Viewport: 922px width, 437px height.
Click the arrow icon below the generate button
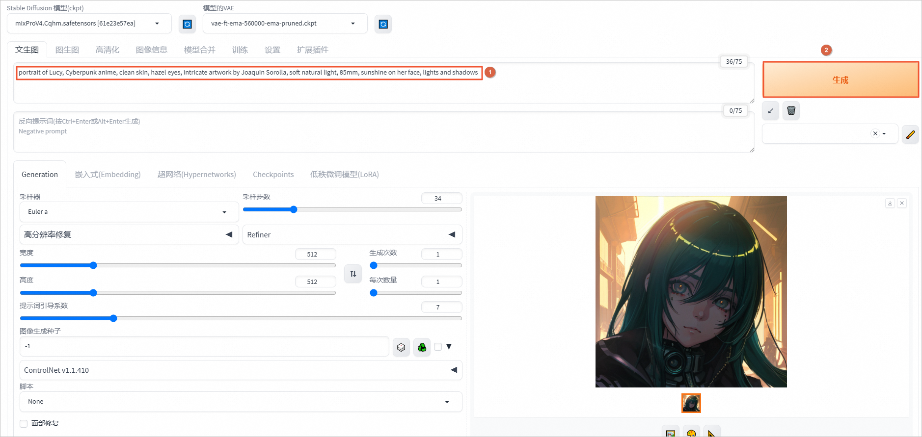770,111
